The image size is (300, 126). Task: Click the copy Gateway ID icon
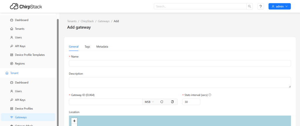(x=172, y=102)
